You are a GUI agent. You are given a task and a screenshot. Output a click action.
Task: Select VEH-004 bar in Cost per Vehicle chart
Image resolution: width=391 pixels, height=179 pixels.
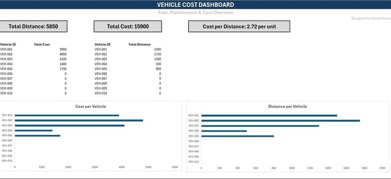pyautogui.click(x=33, y=130)
